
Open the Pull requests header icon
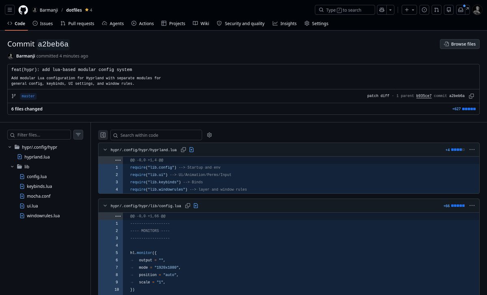click(x=436, y=10)
